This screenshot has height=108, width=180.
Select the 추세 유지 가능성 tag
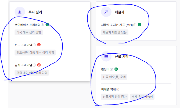coord(142,97)
